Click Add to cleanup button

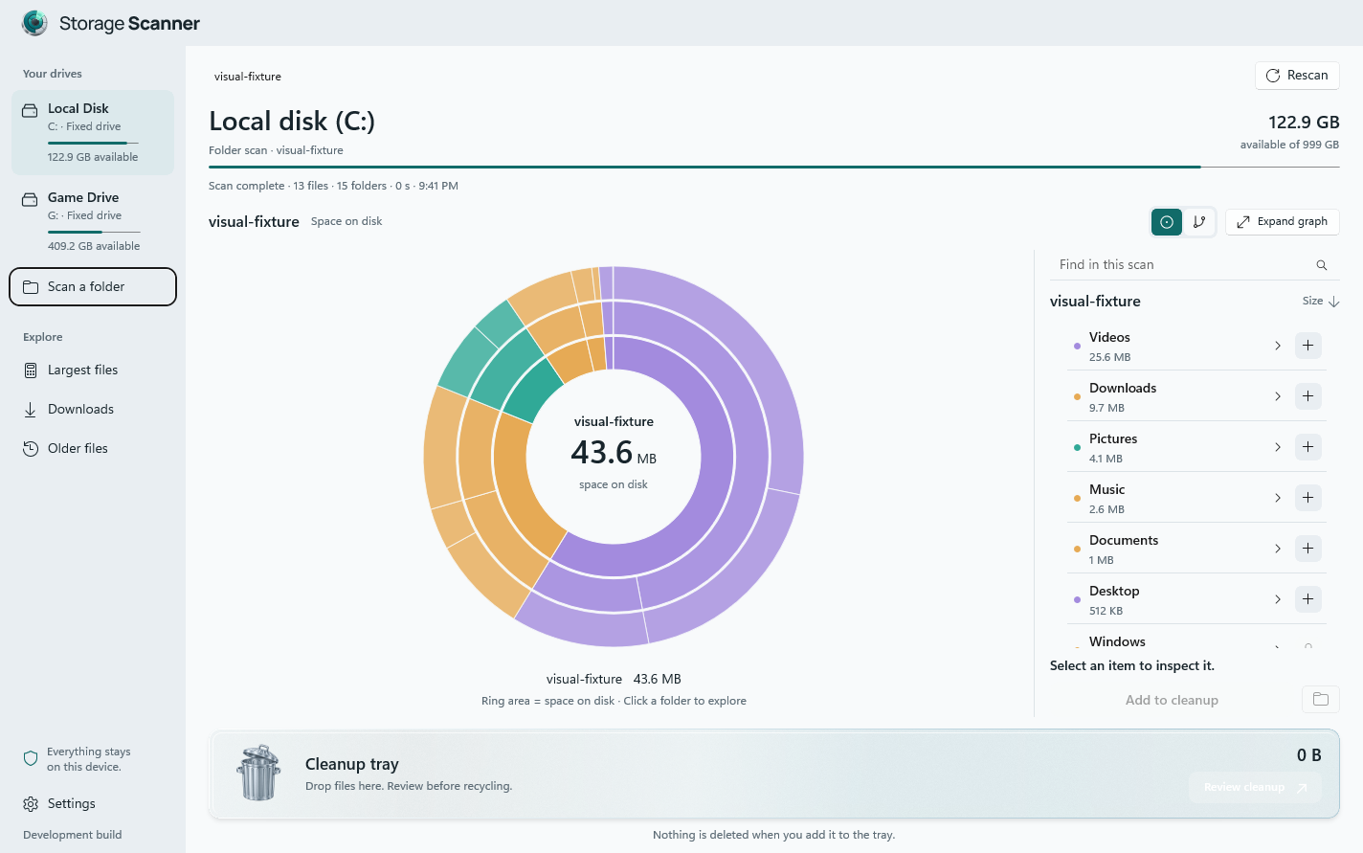[1172, 700]
